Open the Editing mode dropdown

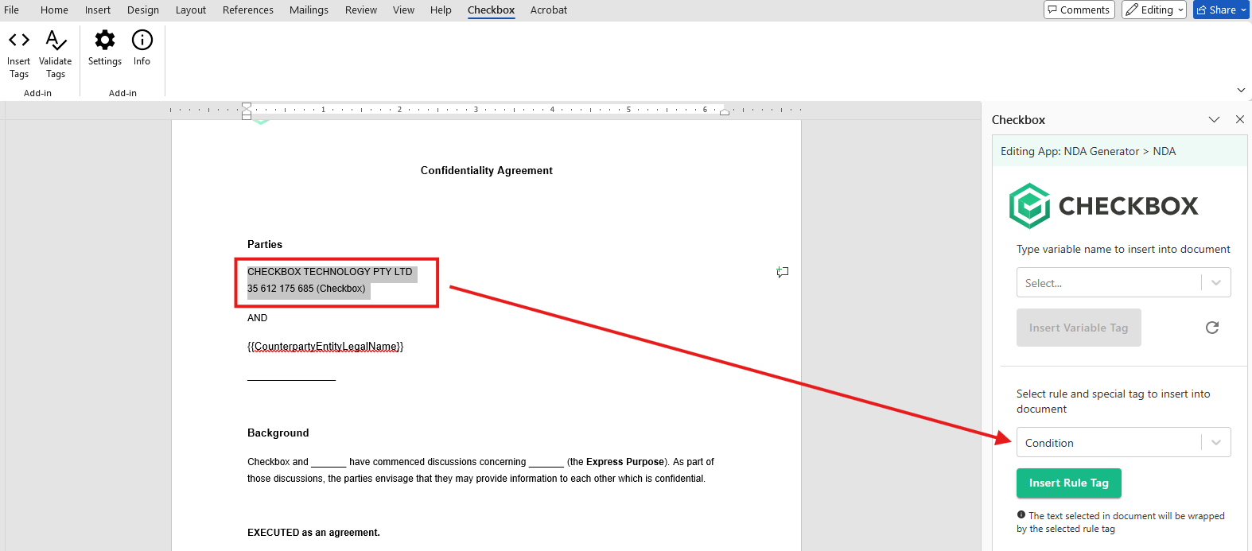click(1154, 10)
